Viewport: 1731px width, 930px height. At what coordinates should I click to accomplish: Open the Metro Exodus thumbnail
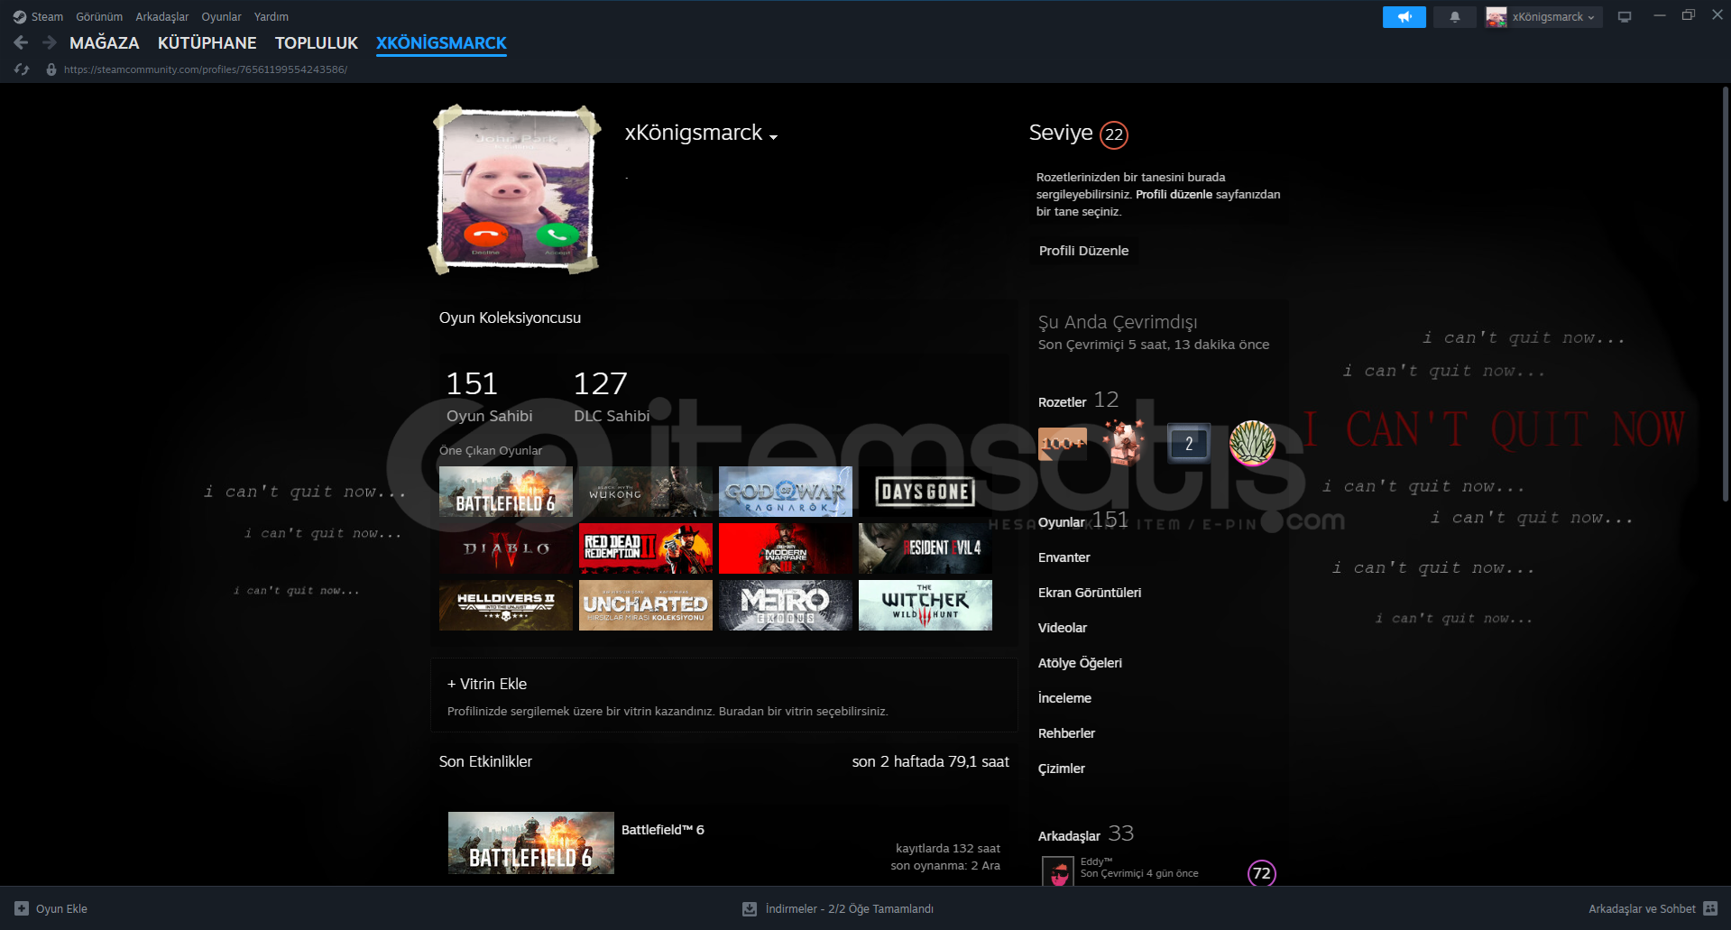(x=786, y=605)
